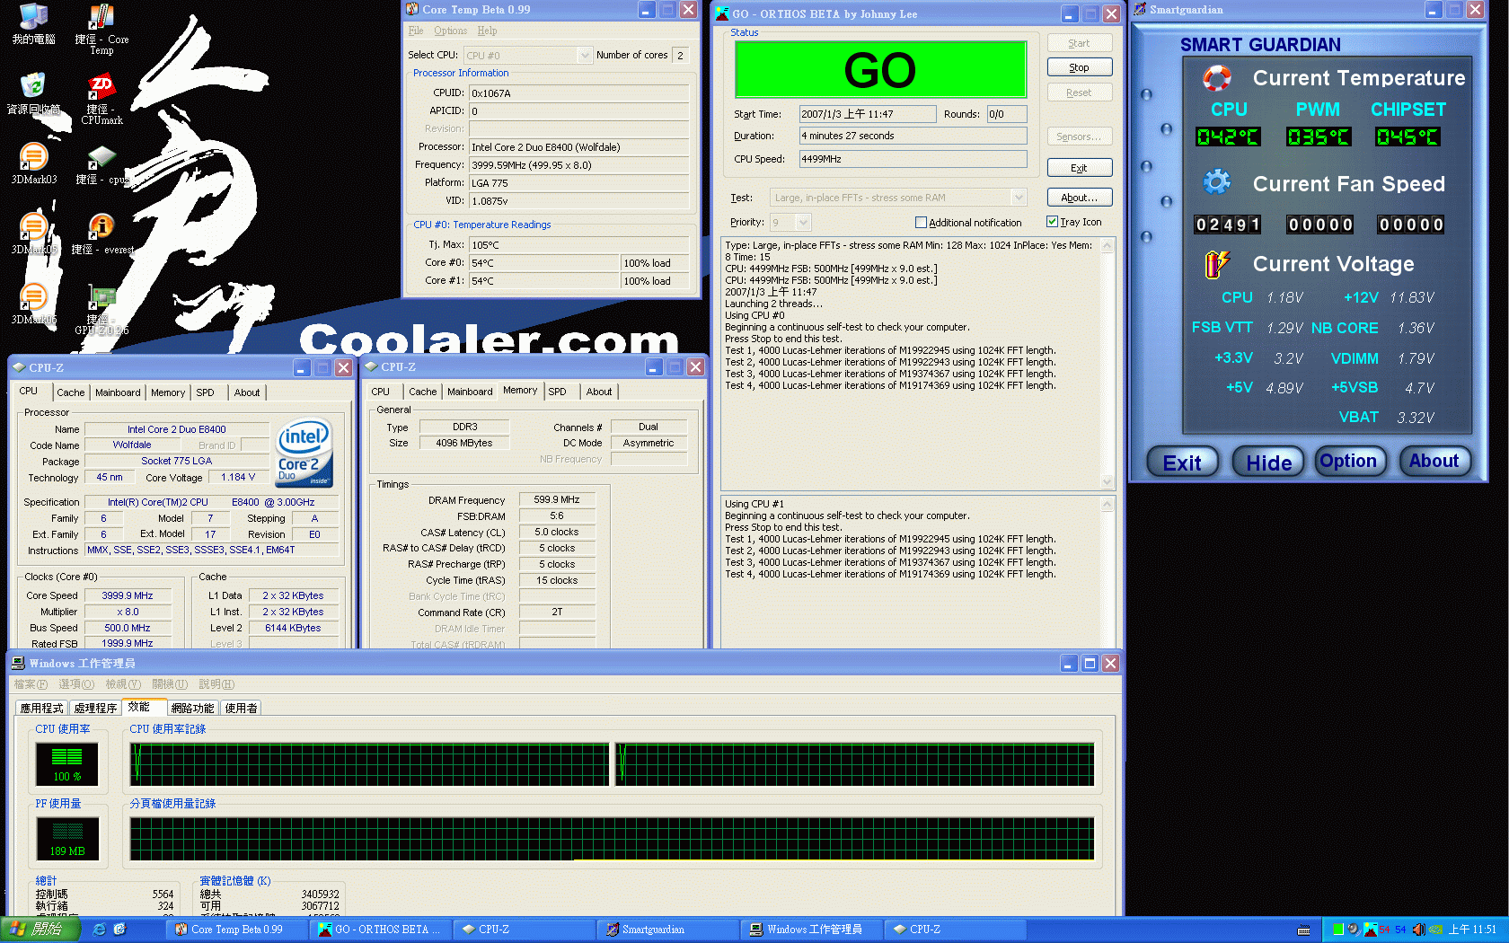Click the ORTHOS title bar icon
The image size is (1509, 943).
pyautogui.click(x=721, y=13)
